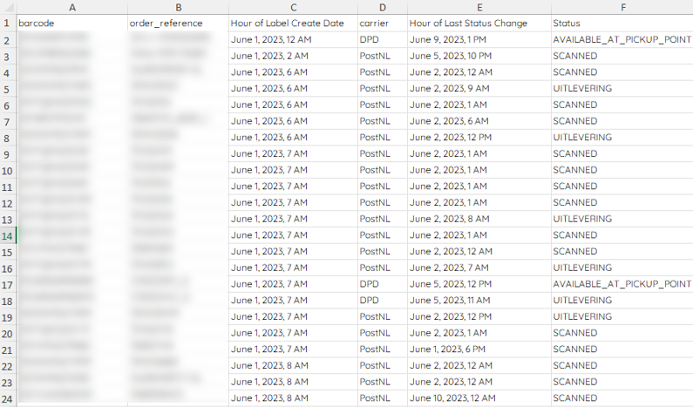This screenshot has height=407, width=693.
Task: Select the barcode header cell
Action: pos(72,23)
